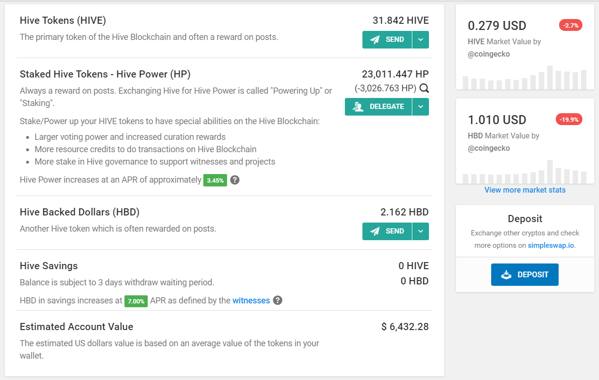Click paper plane icon on HIVE Send button
The width and height of the screenshot is (599, 380).
coord(375,40)
